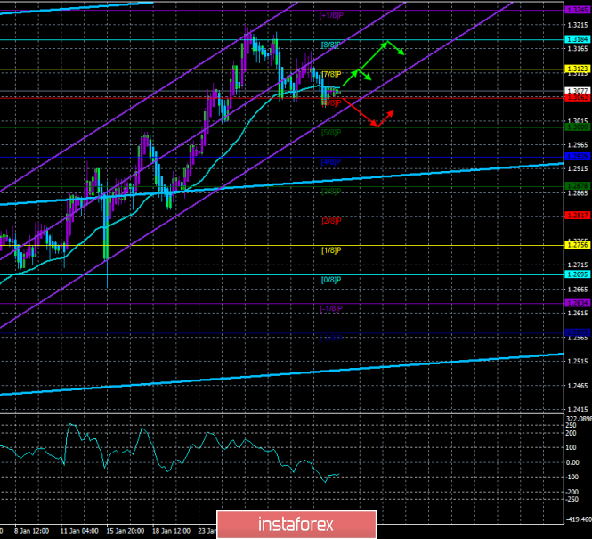The image size is (592, 539).
Task: Click the purple 1.3245 price tag
Action: [x=577, y=10]
